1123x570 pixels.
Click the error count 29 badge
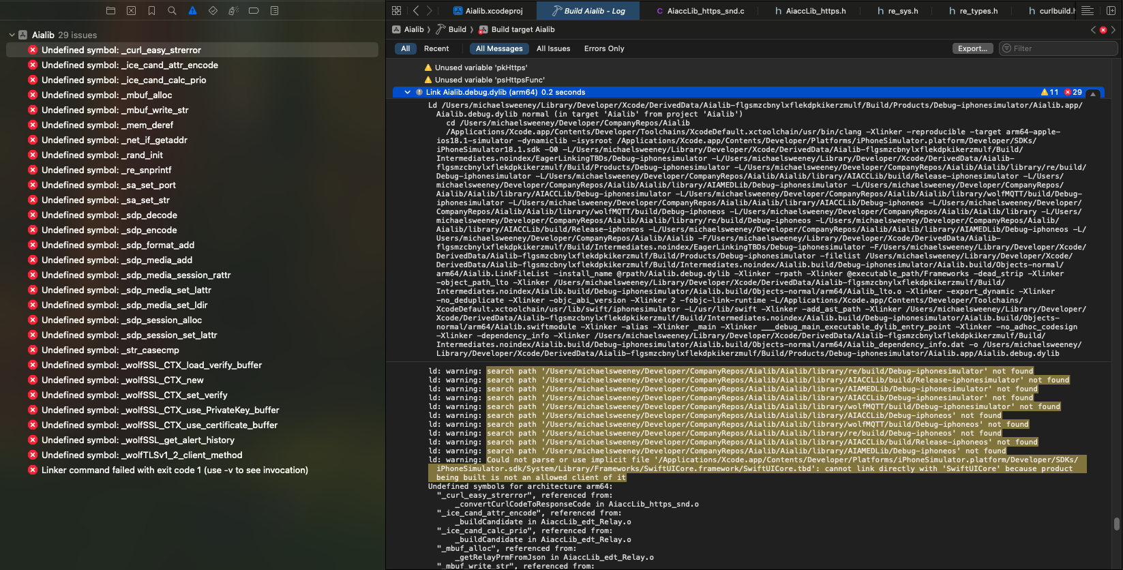[1073, 92]
